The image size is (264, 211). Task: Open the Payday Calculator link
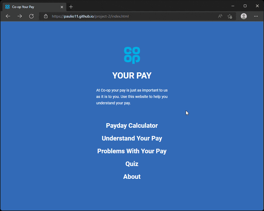(x=132, y=126)
